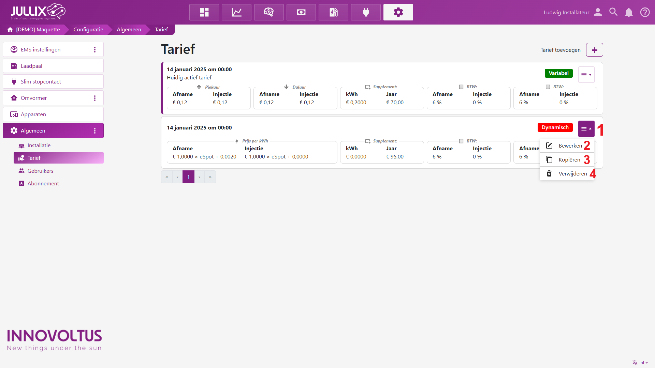Open the help question mark icon

645,12
